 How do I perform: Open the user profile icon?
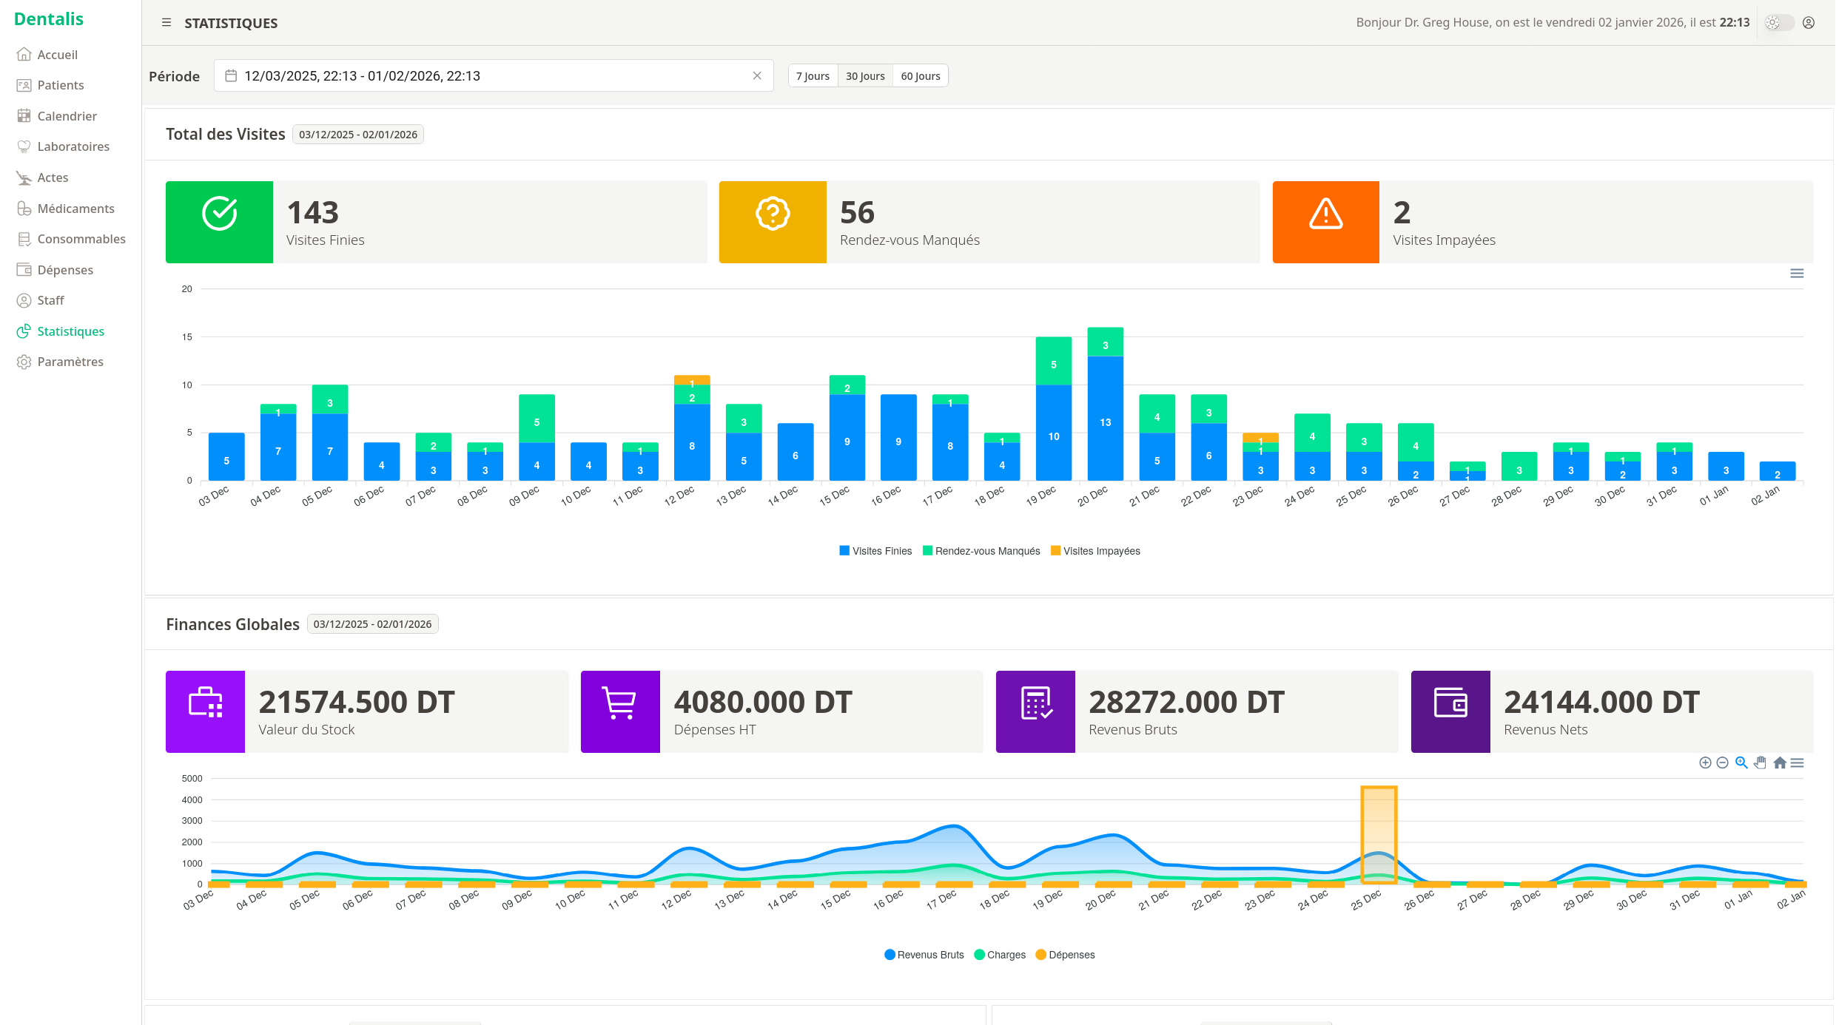[x=1809, y=23]
